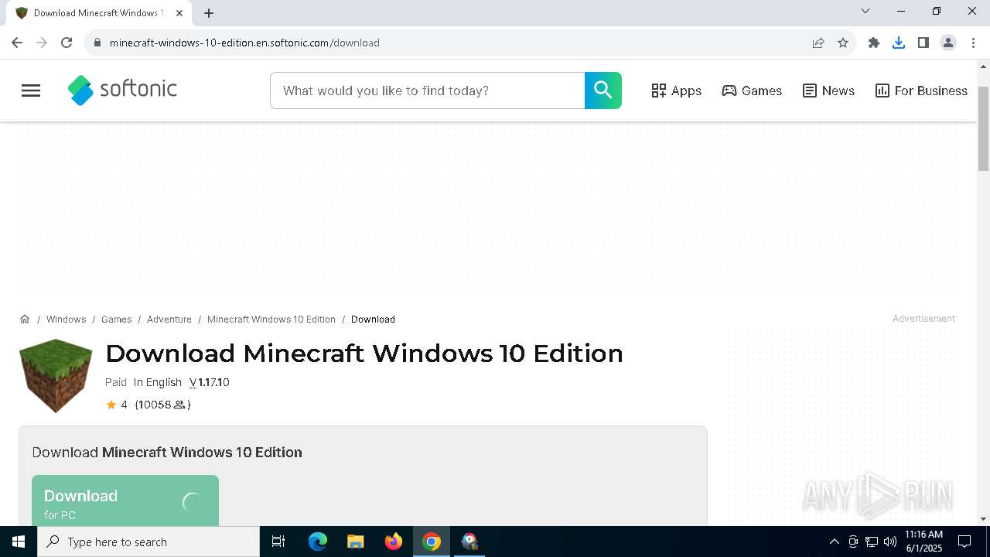Viewport: 990px width, 557px height.
Task: Open the Apps menu
Action: point(676,91)
